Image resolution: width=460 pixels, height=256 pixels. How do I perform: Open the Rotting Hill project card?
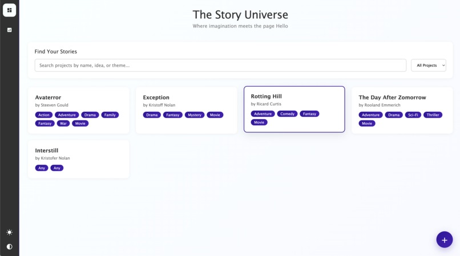click(294, 109)
